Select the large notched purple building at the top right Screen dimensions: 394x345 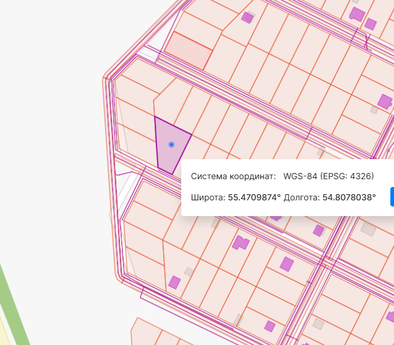pos(357,15)
